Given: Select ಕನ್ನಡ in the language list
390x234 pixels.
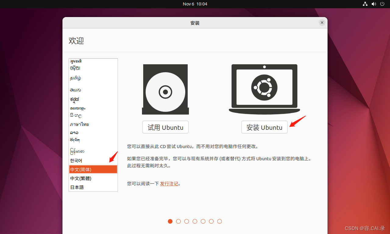Looking at the screenshot, I should (93, 99).
